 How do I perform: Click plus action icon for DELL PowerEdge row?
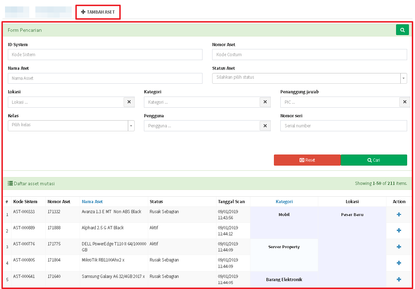coord(399,247)
